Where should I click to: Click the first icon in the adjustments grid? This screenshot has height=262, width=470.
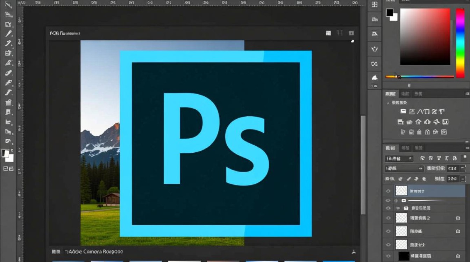click(403, 112)
